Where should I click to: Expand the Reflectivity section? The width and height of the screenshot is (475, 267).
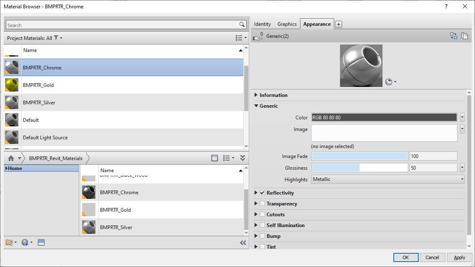click(x=256, y=193)
